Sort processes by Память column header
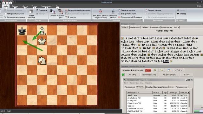Viewport: 203px width, 114px height. click(174, 92)
